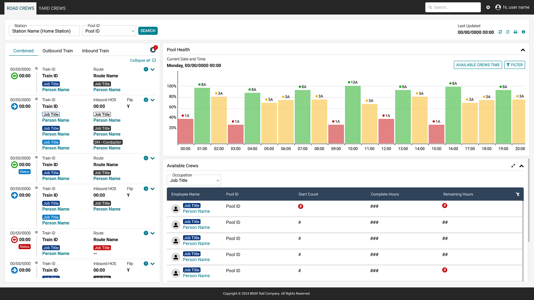Click the 10:00 green bar in chart
Viewport: 534px width, 300px height.
click(x=353, y=115)
